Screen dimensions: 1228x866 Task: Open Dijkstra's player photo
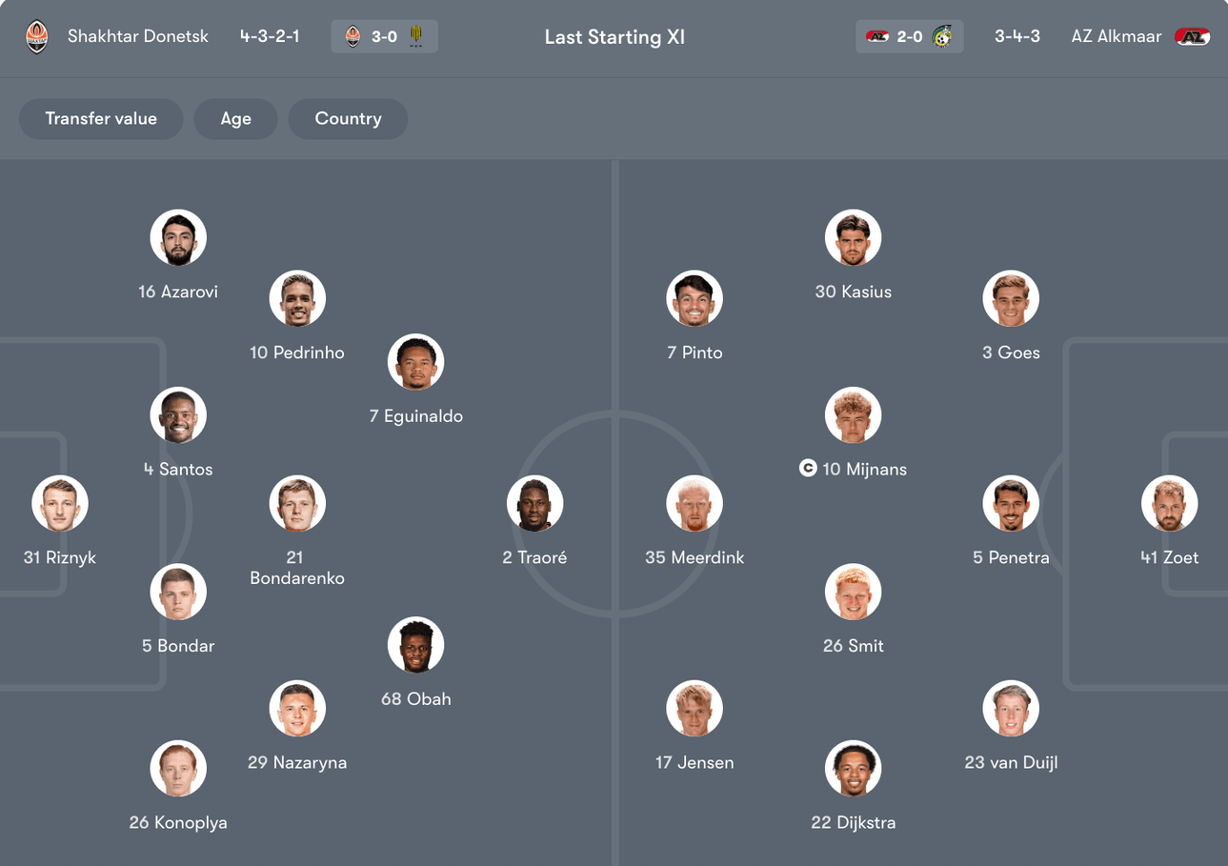[x=854, y=768]
